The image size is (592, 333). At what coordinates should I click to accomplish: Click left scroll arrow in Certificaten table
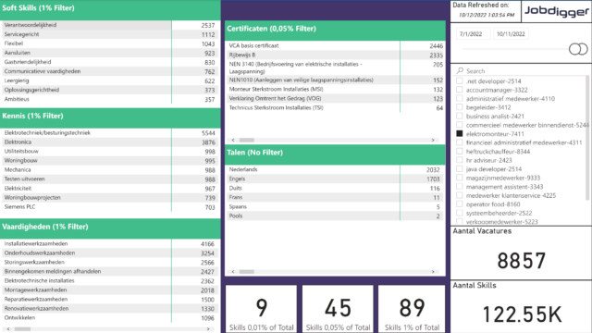pos(233,140)
